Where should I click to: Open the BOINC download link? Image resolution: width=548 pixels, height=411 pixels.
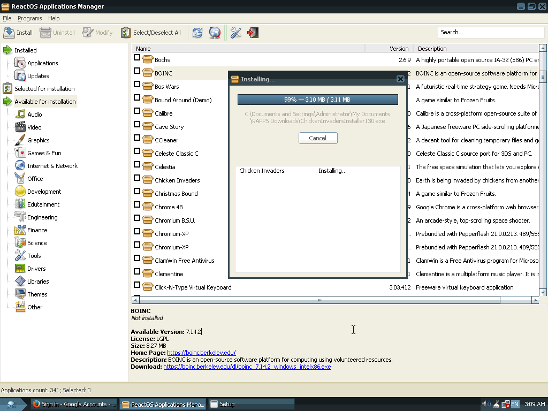click(247, 367)
